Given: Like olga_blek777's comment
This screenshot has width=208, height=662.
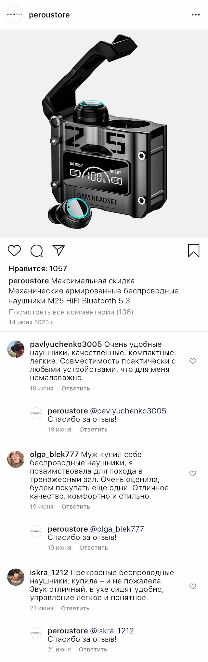Looking at the screenshot, I should point(193,474).
